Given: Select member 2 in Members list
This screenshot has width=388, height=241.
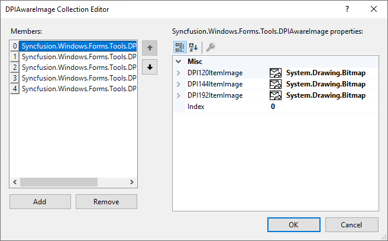Looking at the screenshot, I should click(x=79, y=68).
